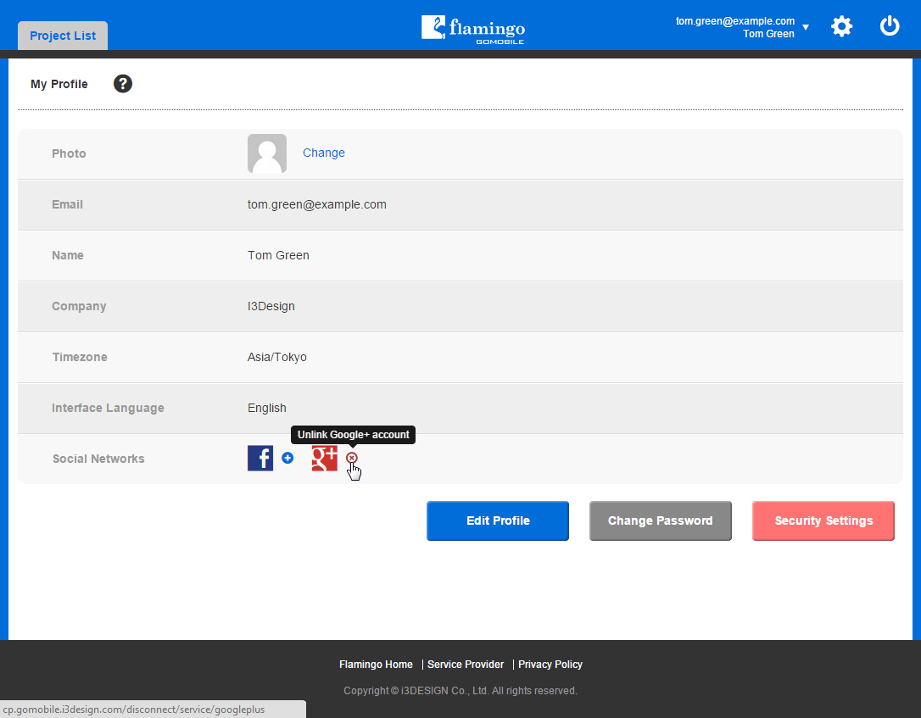Screen dimensions: 921x718
Task: Click the profile photo avatar thumbnail
Action: coord(267,153)
